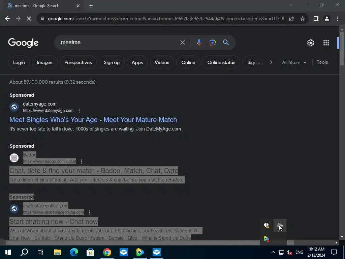Open the colorful tray icon in popup
Image resolution: width=345 pixels, height=259 pixels.
[x=266, y=239]
